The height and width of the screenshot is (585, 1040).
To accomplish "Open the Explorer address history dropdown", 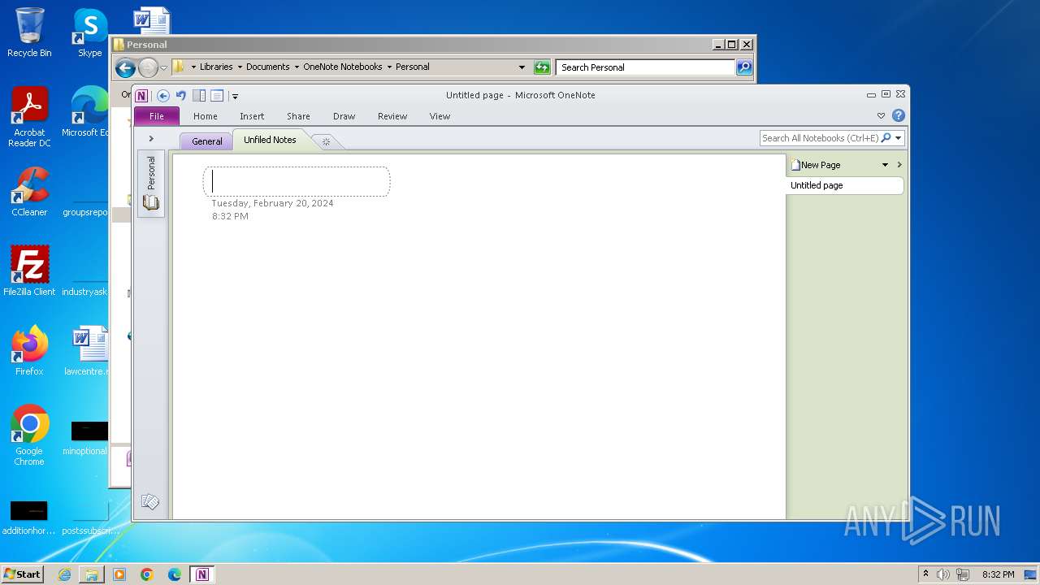I will (522, 67).
